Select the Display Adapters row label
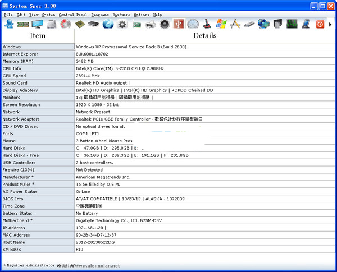The width and height of the screenshot is (337, 272). pos(38,90)
